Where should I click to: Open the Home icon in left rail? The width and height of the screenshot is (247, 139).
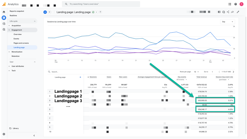coord(4,12)
